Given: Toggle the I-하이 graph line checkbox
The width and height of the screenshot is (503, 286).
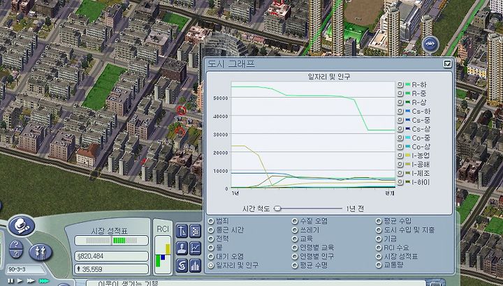Looking at the screenshot, I should 400,182.
